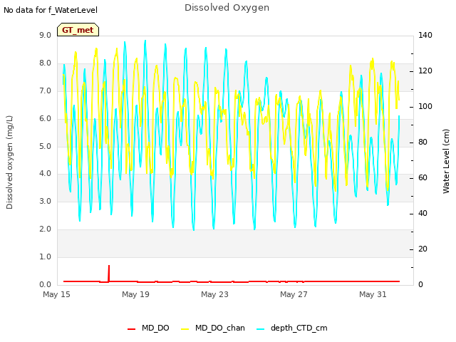Click the 140 right axis value

pos(425,35)
